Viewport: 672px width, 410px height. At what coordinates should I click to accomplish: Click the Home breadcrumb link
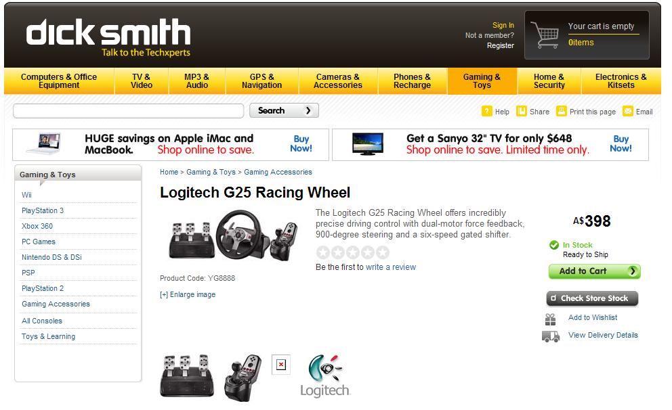[169, 172]
